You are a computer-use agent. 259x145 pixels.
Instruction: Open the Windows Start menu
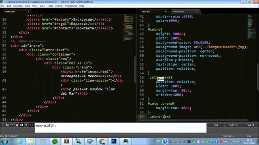(x=4, y=141)
